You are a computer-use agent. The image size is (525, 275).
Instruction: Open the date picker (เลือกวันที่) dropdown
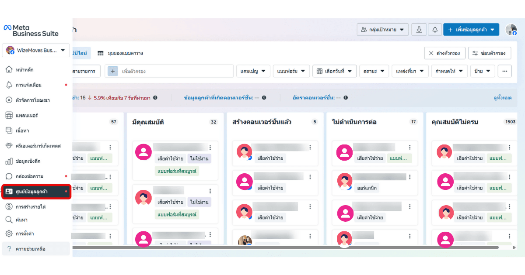[x=334, y=71]
